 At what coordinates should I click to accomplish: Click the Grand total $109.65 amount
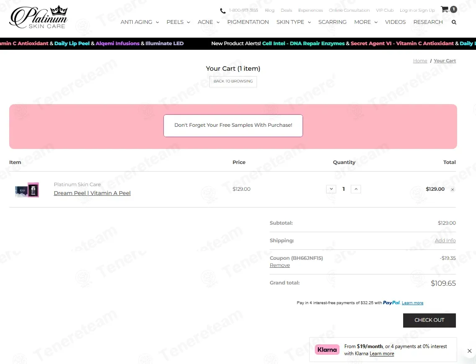click(x=443, y=283)
